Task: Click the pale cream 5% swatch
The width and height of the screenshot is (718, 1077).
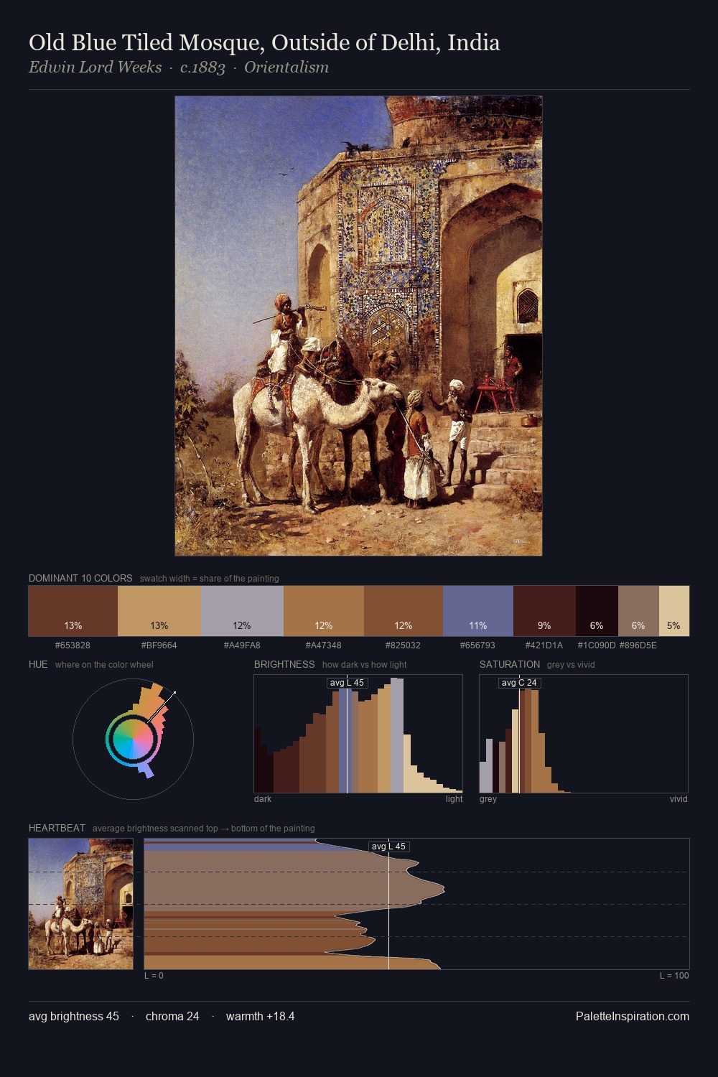Action: [674, 611]
